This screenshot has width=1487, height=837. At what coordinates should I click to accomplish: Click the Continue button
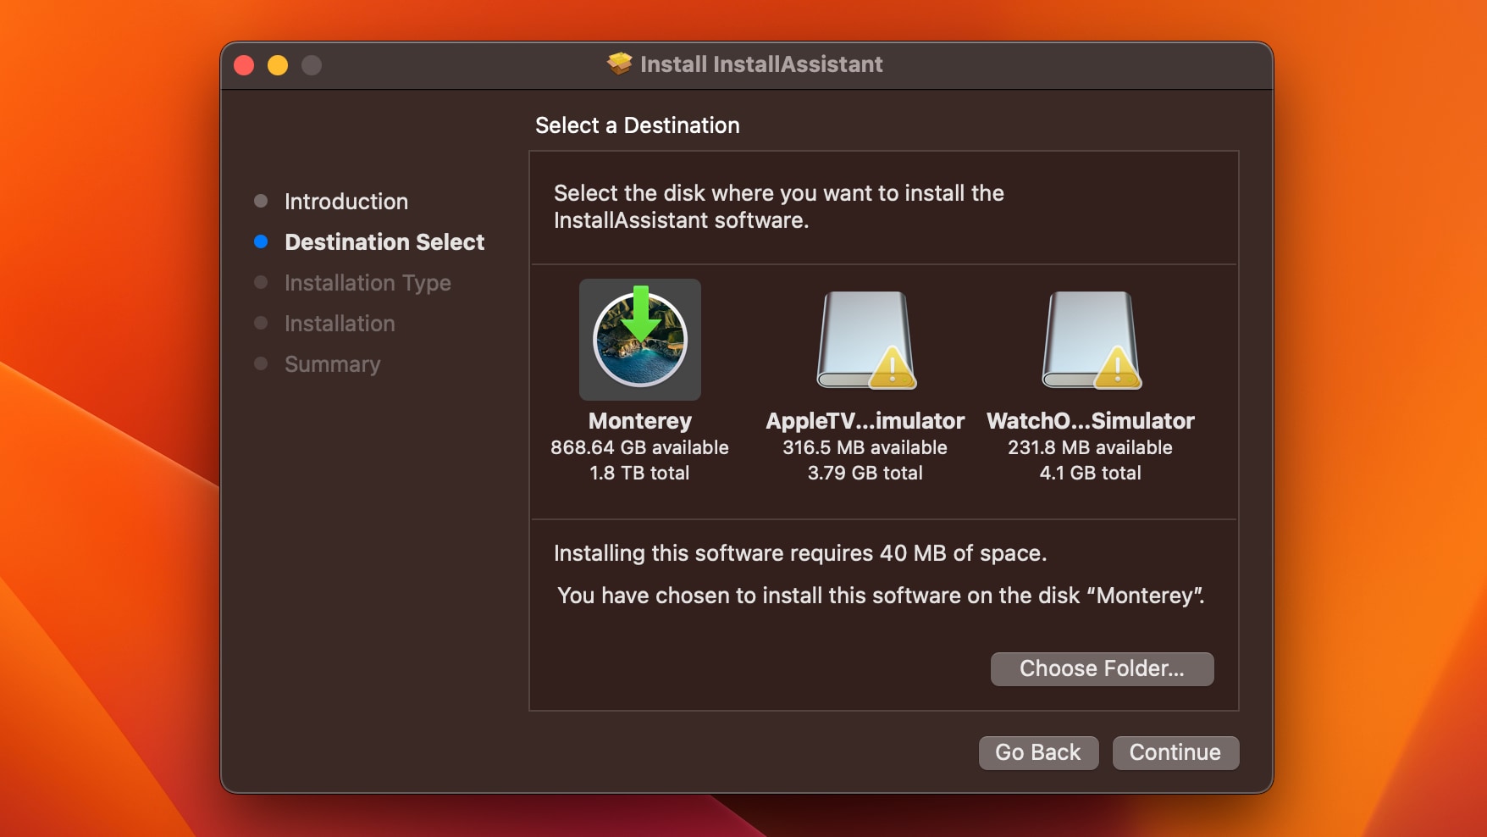[x=1175, y=752]
